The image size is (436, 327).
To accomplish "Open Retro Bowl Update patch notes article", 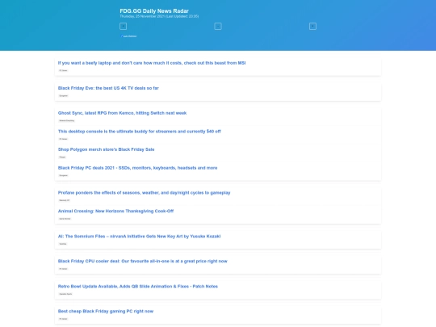I will [x=138, y=287].
